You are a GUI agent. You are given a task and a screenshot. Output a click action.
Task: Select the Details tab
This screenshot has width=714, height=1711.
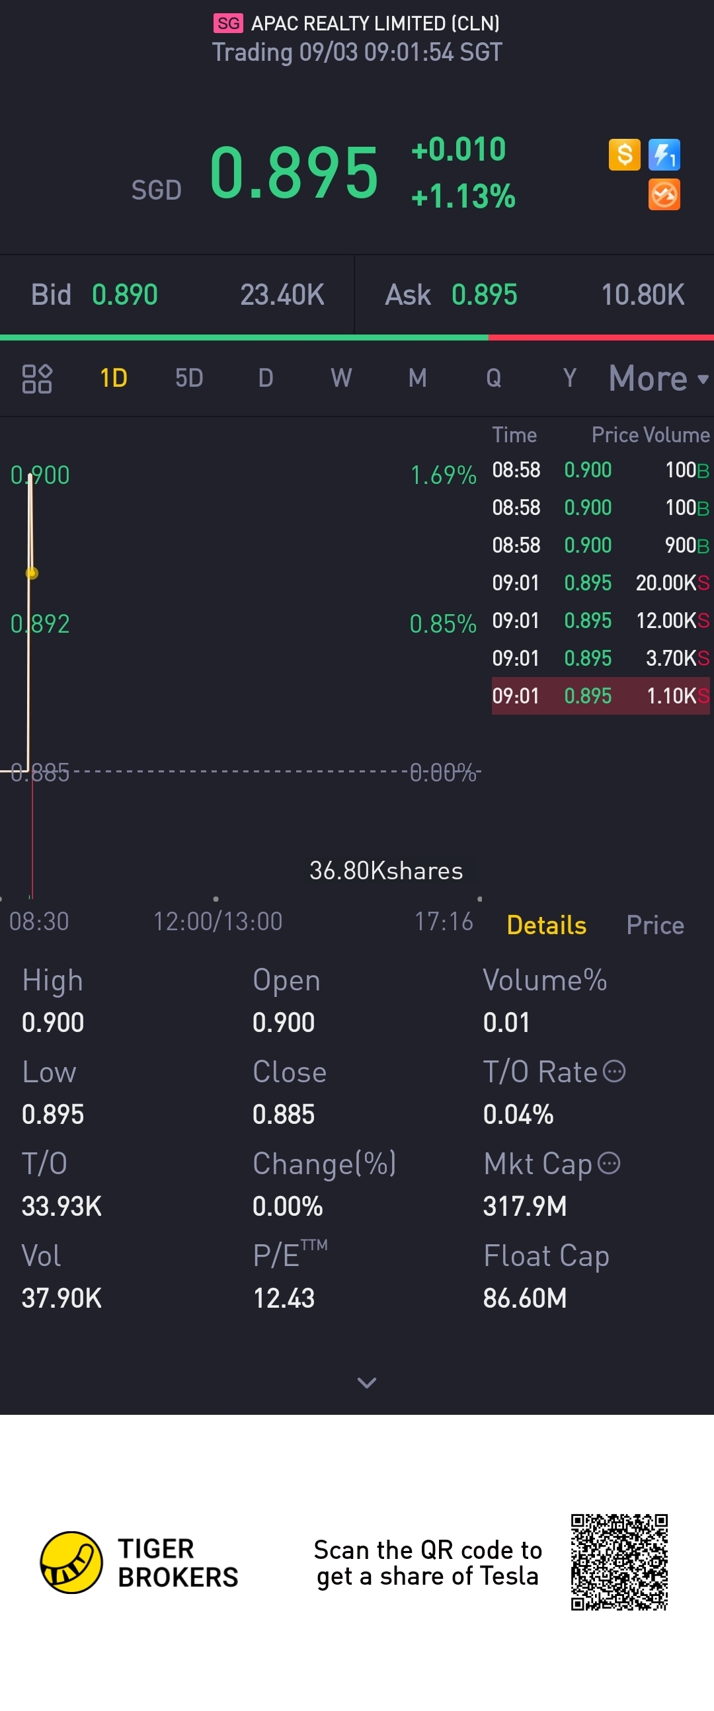(x=546, y=925)
